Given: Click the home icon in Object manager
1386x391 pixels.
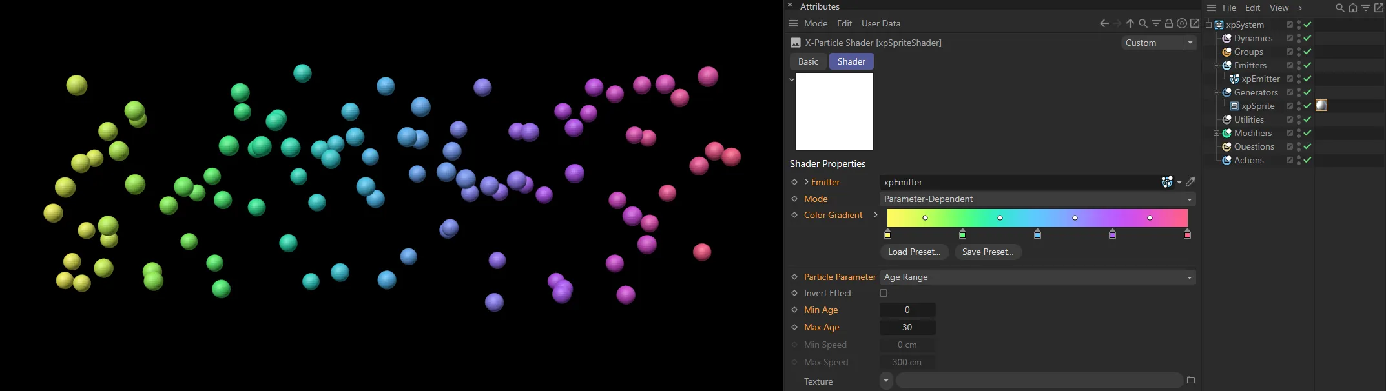Looking at the screenshot, I should click(1353, 8).
